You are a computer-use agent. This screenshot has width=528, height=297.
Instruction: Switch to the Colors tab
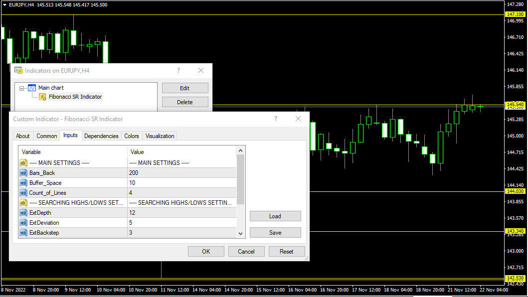(x=132, y=136)
